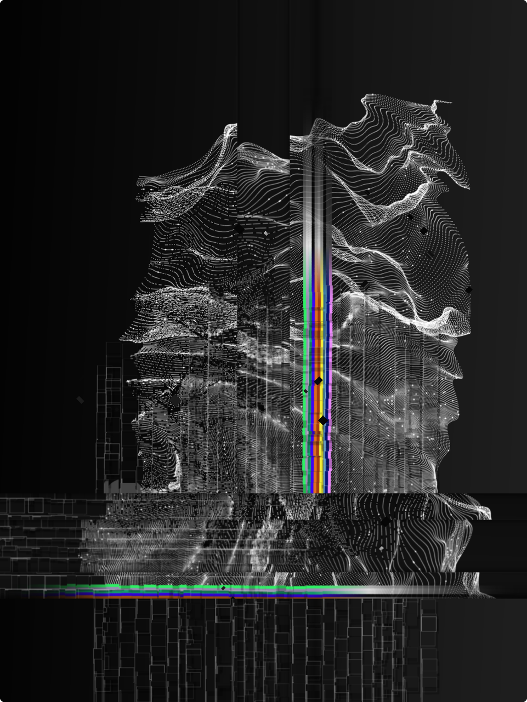Click the faint grey diamond at far left

pos(81,400)
